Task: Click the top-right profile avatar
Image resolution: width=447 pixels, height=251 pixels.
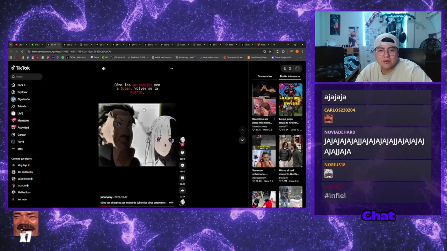Action: click(297, 69)
